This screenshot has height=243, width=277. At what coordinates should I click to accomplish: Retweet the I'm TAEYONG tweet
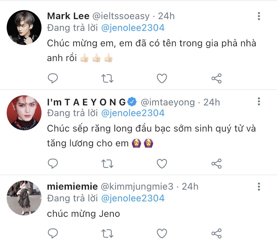[x=107, y=164]
